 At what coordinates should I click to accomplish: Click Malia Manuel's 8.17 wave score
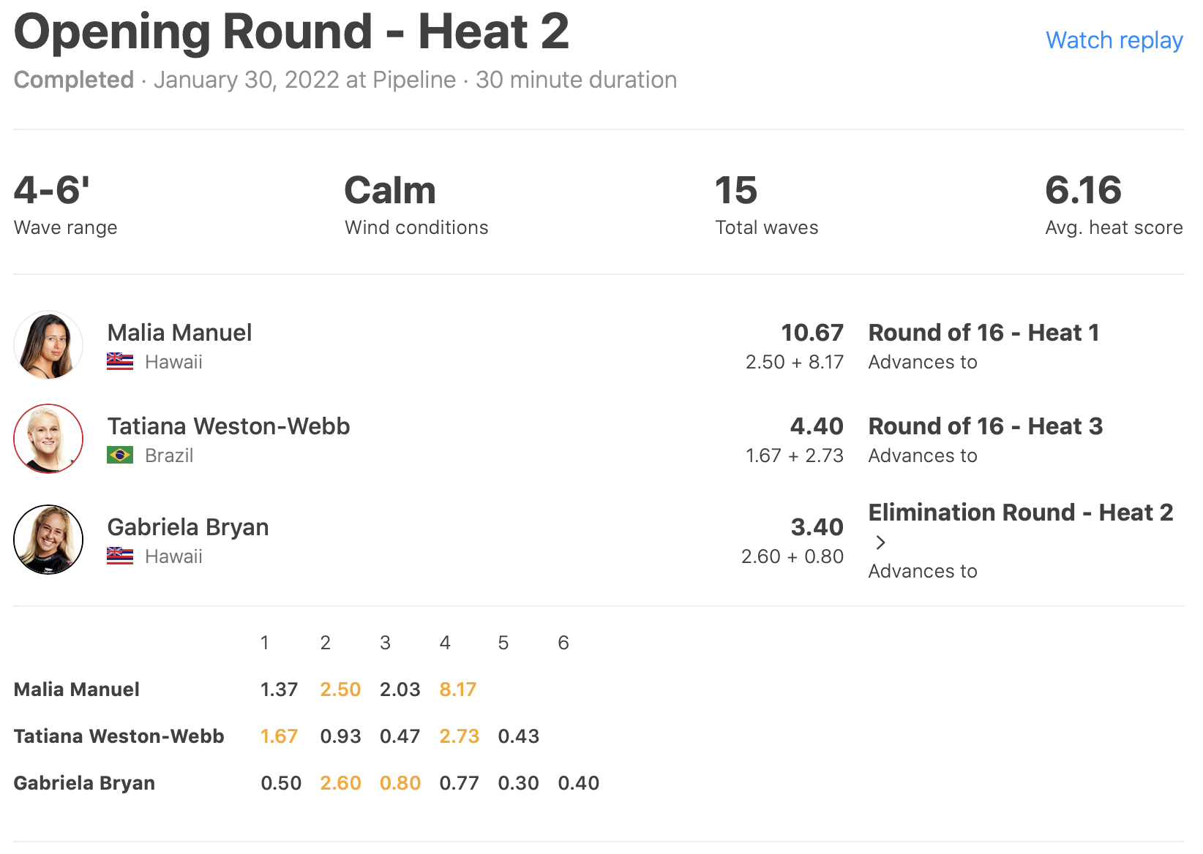[457, 689]
